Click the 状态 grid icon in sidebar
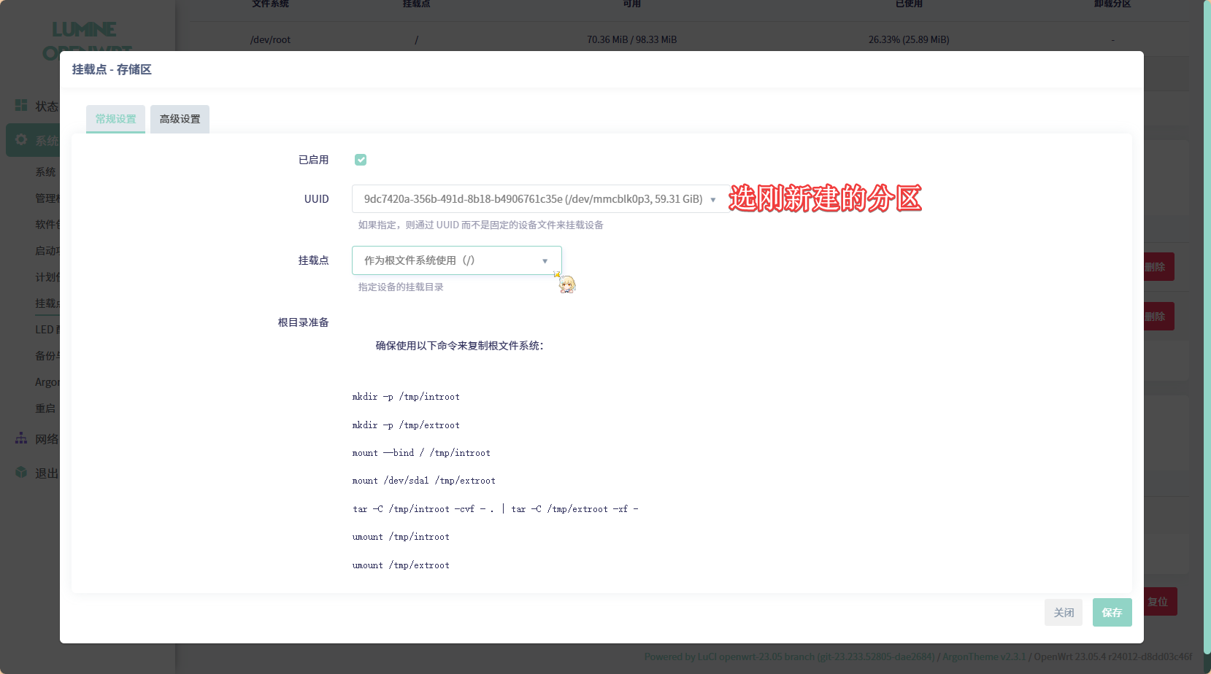This screenshot has height=674, width=1211. tap(21, 106)
